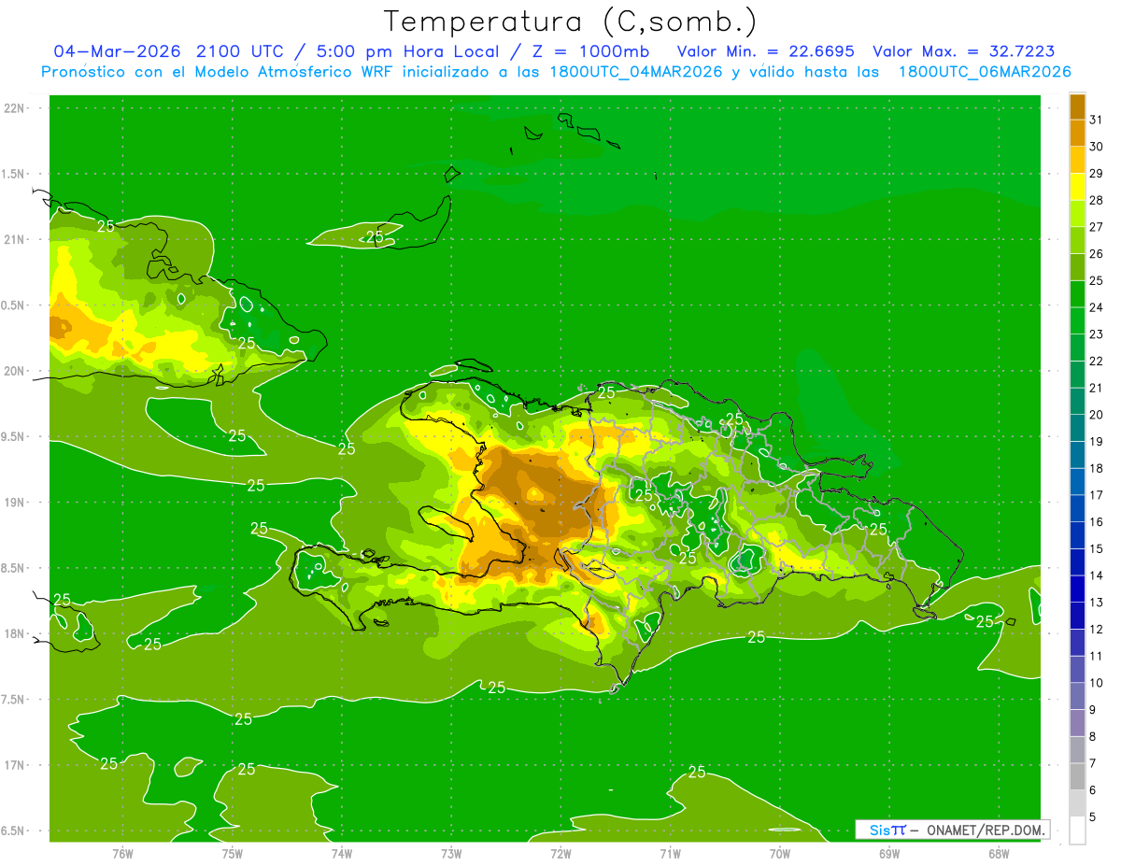The width and height of the screenshot is (1121, 866).
Task: Click the legend value '31'
Action: (1096, 120)
